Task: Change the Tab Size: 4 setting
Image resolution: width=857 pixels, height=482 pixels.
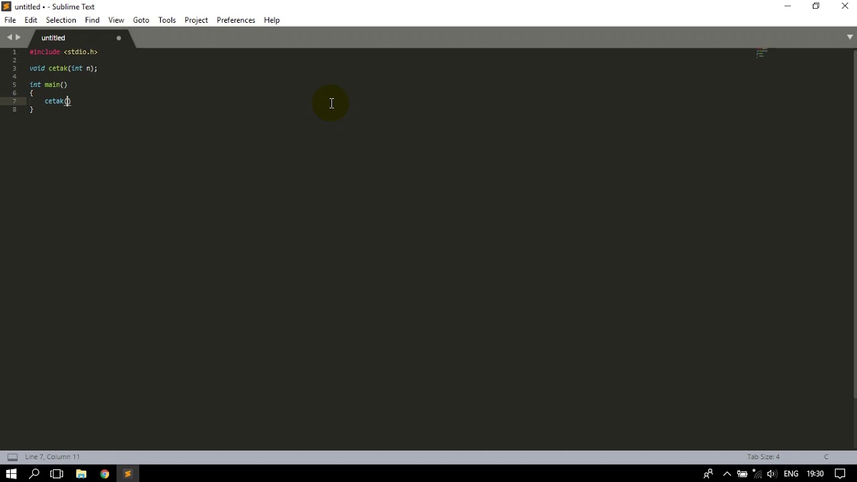Action: 763,457
